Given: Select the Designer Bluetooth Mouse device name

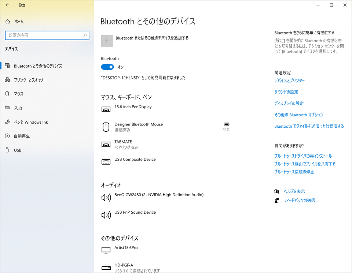Looking at the screenshot, I should 139,124.
